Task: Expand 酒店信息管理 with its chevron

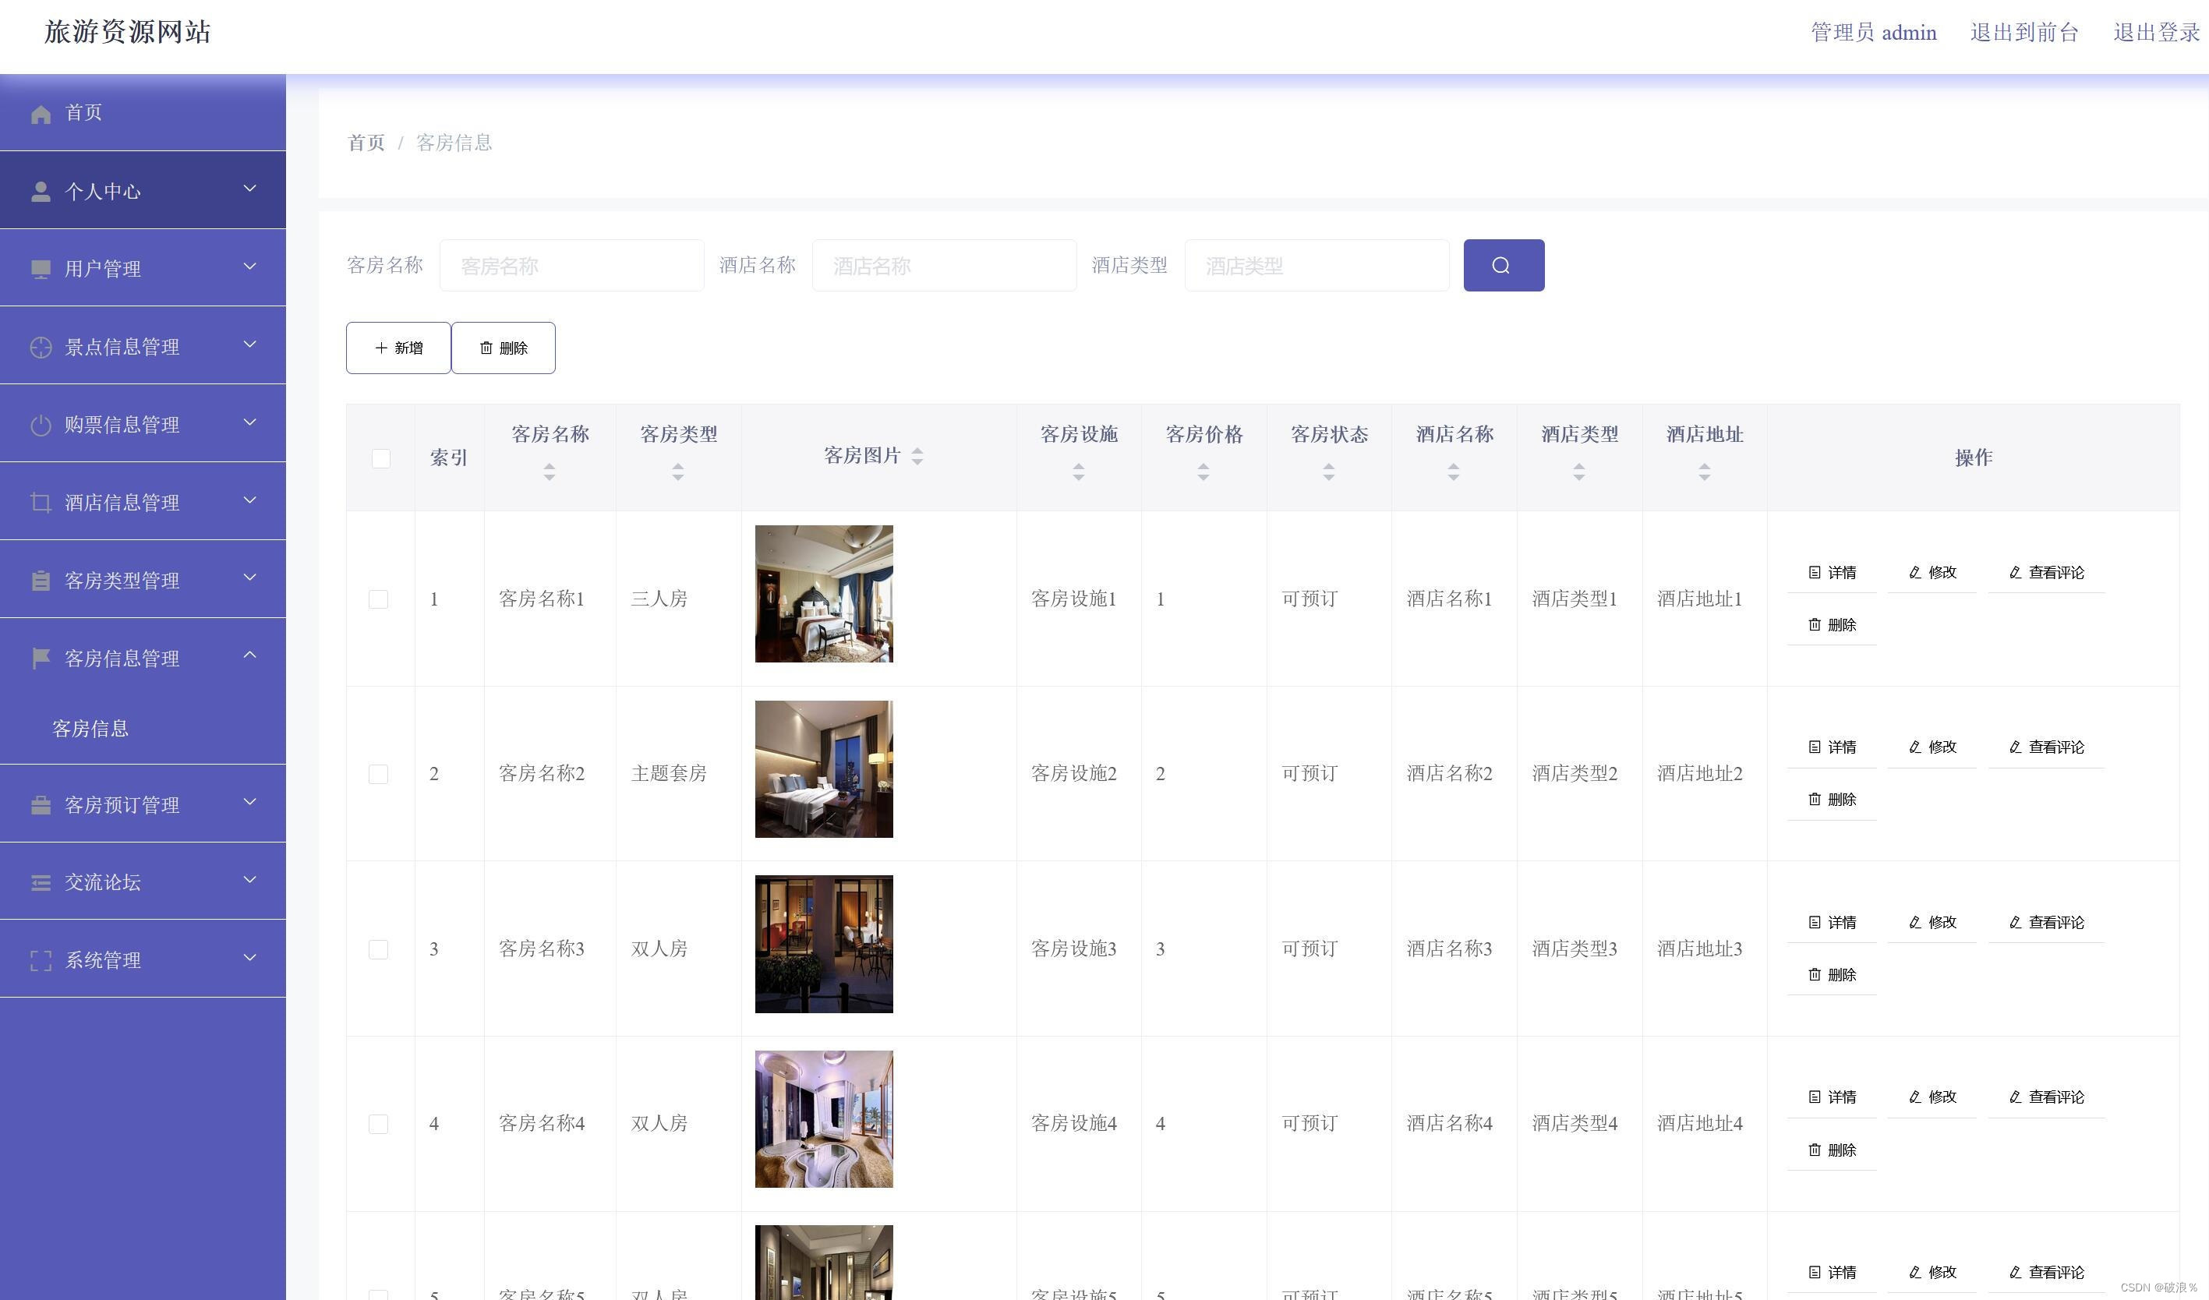Action: (x=250, y=500)
